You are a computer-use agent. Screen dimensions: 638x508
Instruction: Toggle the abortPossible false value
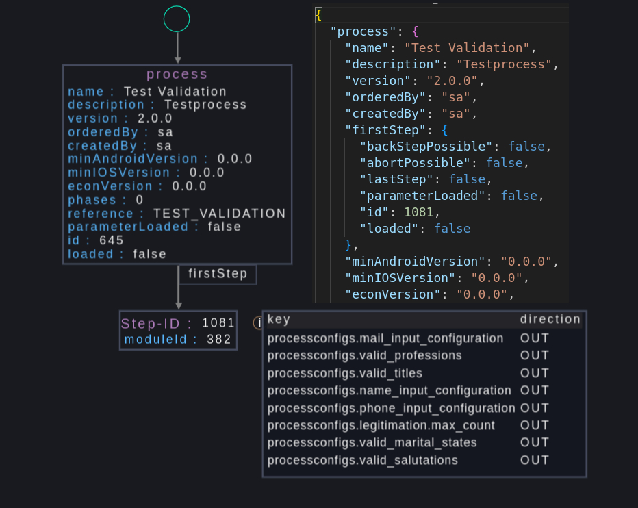[505, 162]
